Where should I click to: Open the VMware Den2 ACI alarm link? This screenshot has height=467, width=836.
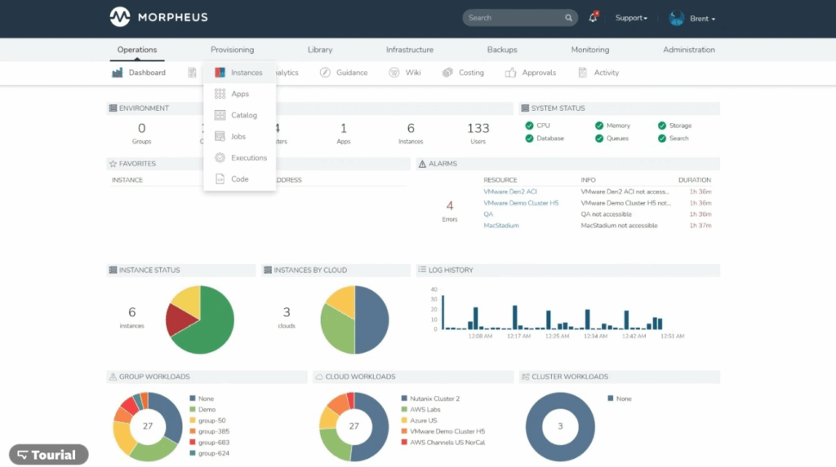[x=510, y=192]
